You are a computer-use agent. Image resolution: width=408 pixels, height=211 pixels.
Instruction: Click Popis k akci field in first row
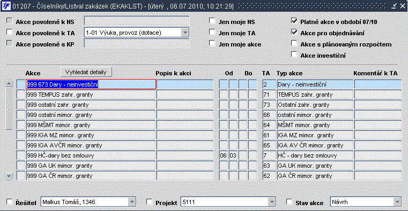[x=185, y=84]
